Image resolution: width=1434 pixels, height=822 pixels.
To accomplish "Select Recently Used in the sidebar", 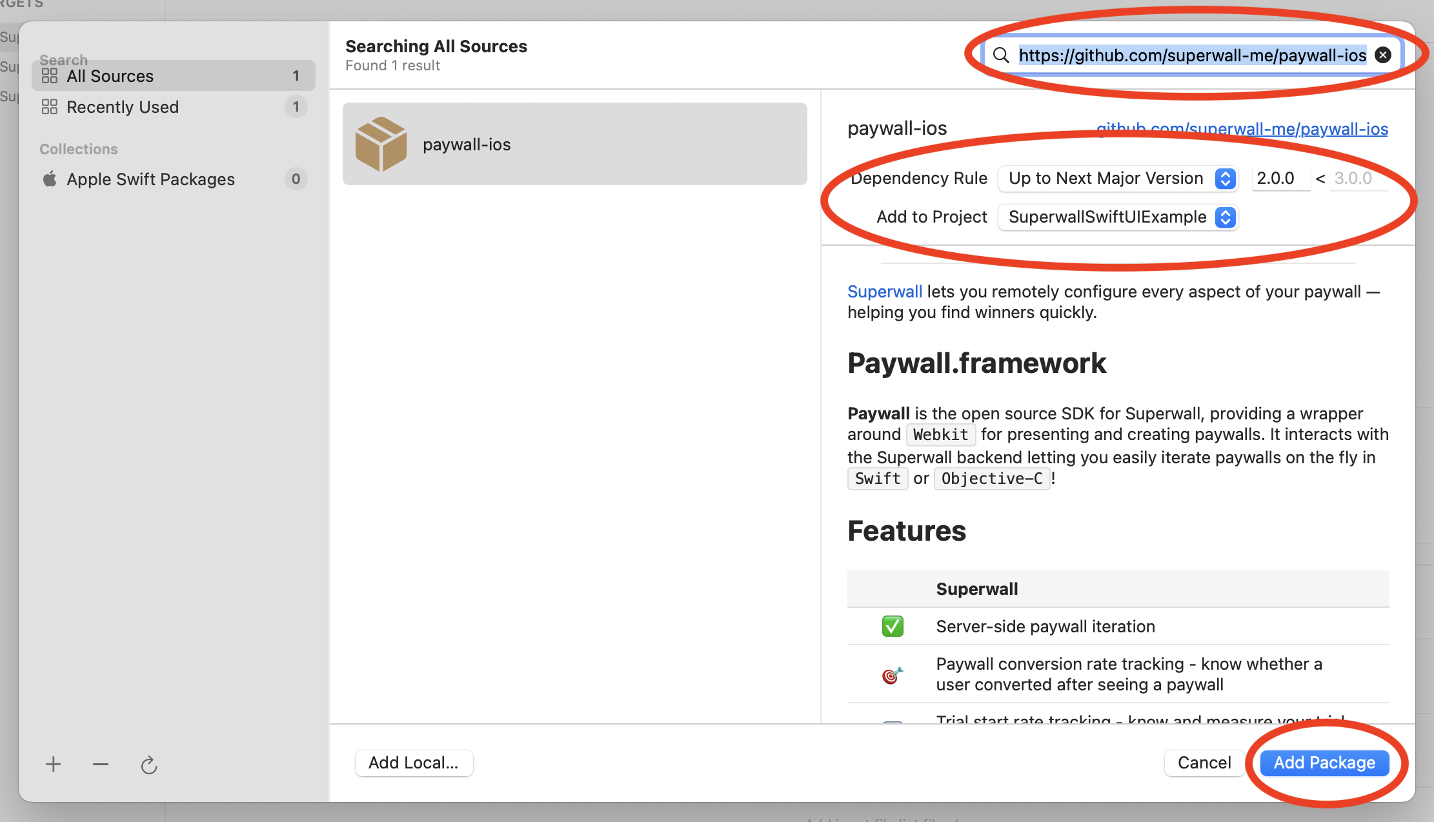I will click(x=174, y=106).
